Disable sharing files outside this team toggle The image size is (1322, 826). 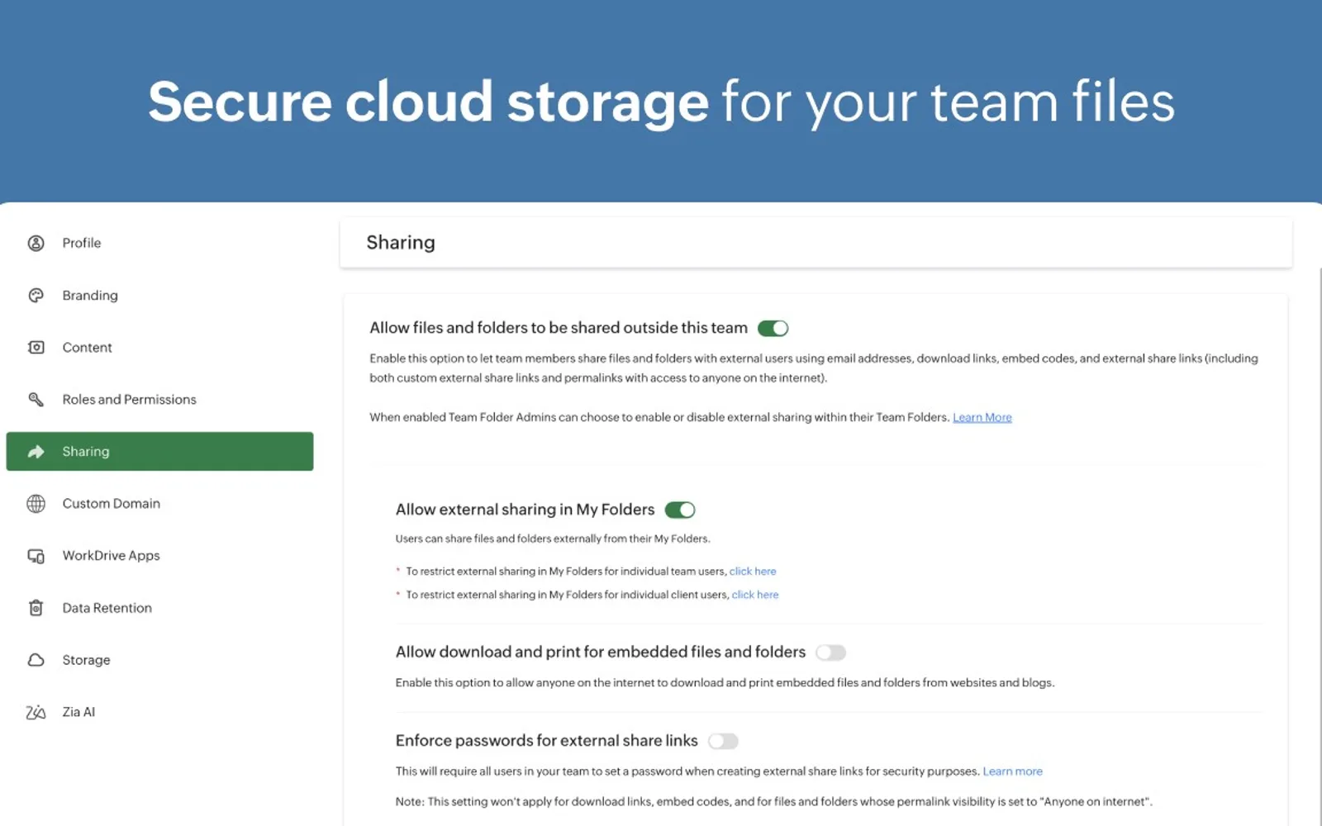[x=773, y=328]
